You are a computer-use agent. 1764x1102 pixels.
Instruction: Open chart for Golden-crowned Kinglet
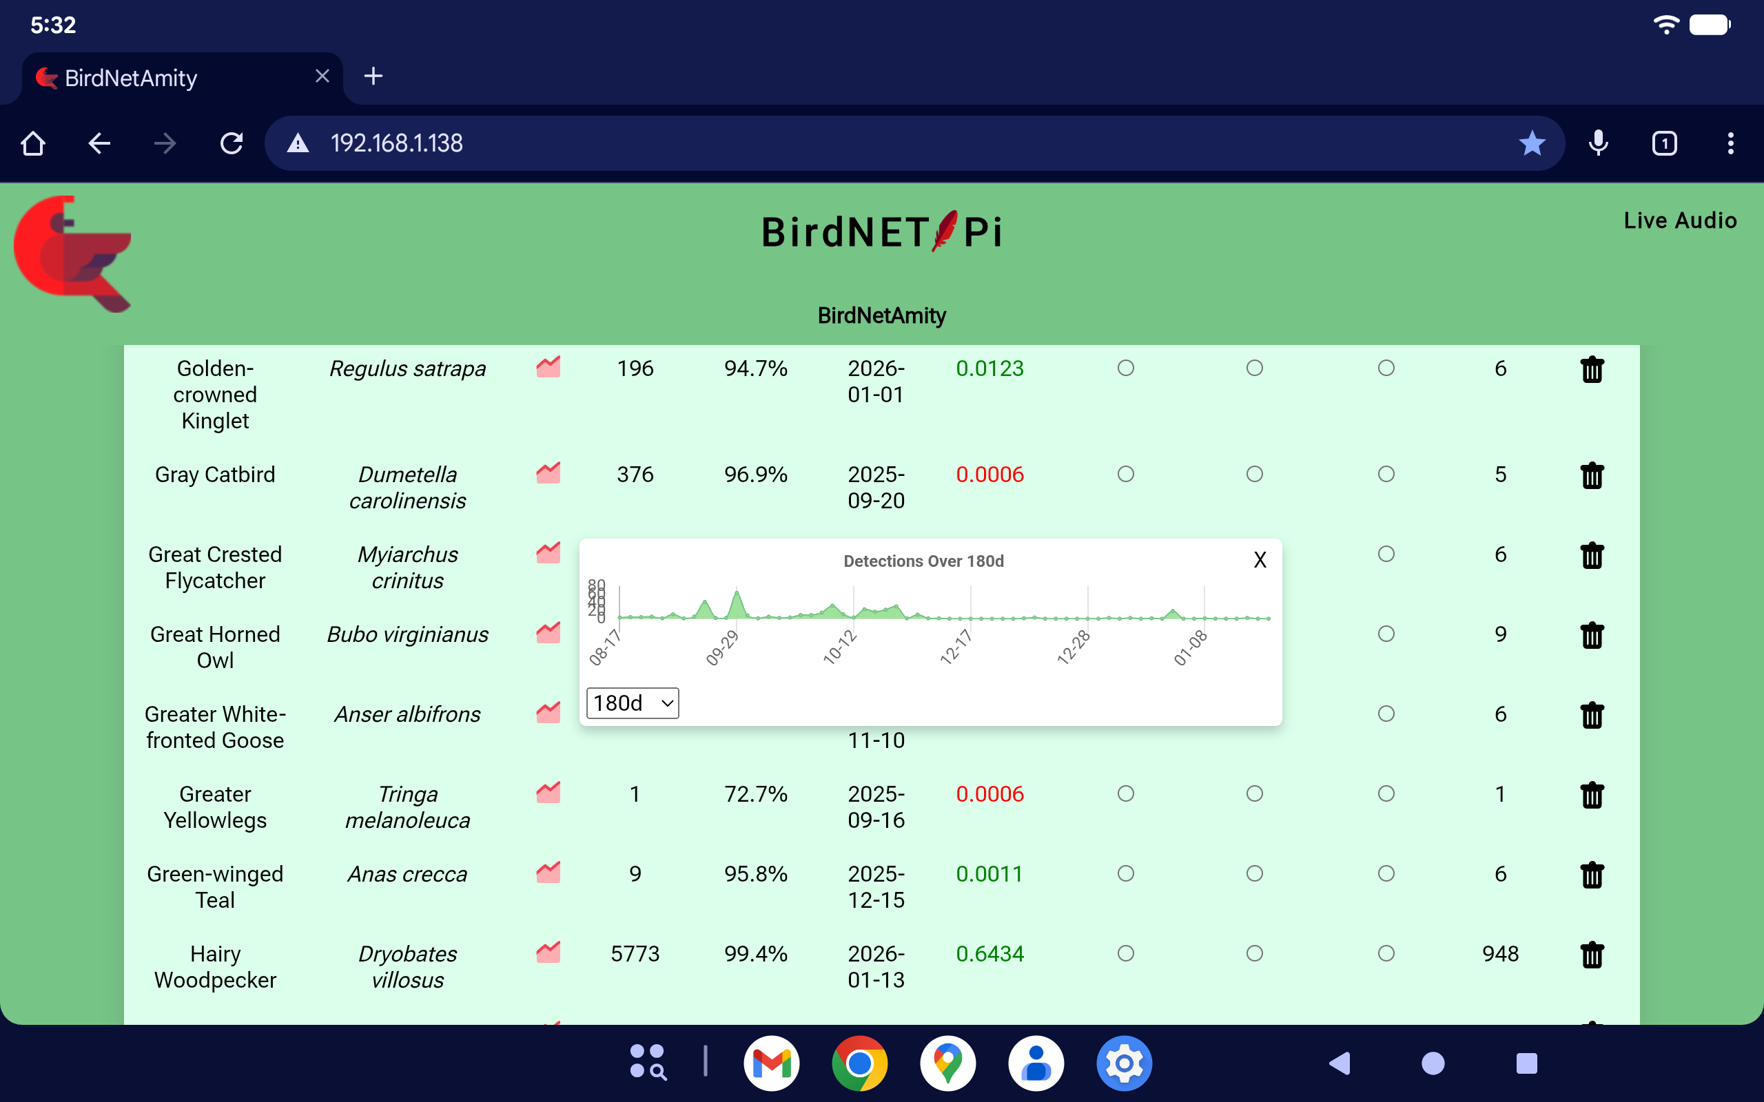pos(548,367)
